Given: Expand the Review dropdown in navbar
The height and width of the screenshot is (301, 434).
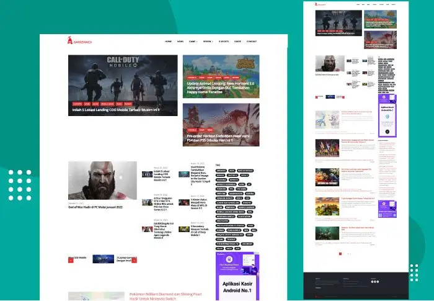Looking at the screenshot, I should [x=208, y=42].
